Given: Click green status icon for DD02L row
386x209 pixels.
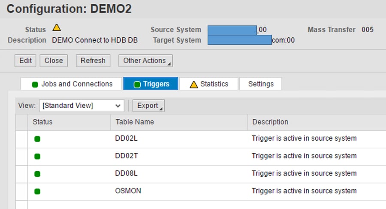Looking at the screenshot, I should tap(37, 139).
